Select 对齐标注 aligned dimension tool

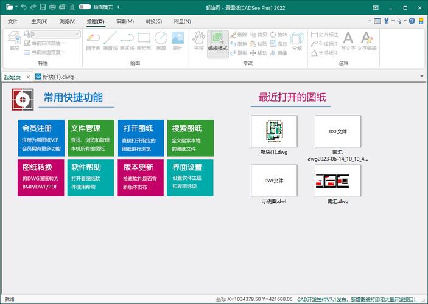(x=325, y=35)
